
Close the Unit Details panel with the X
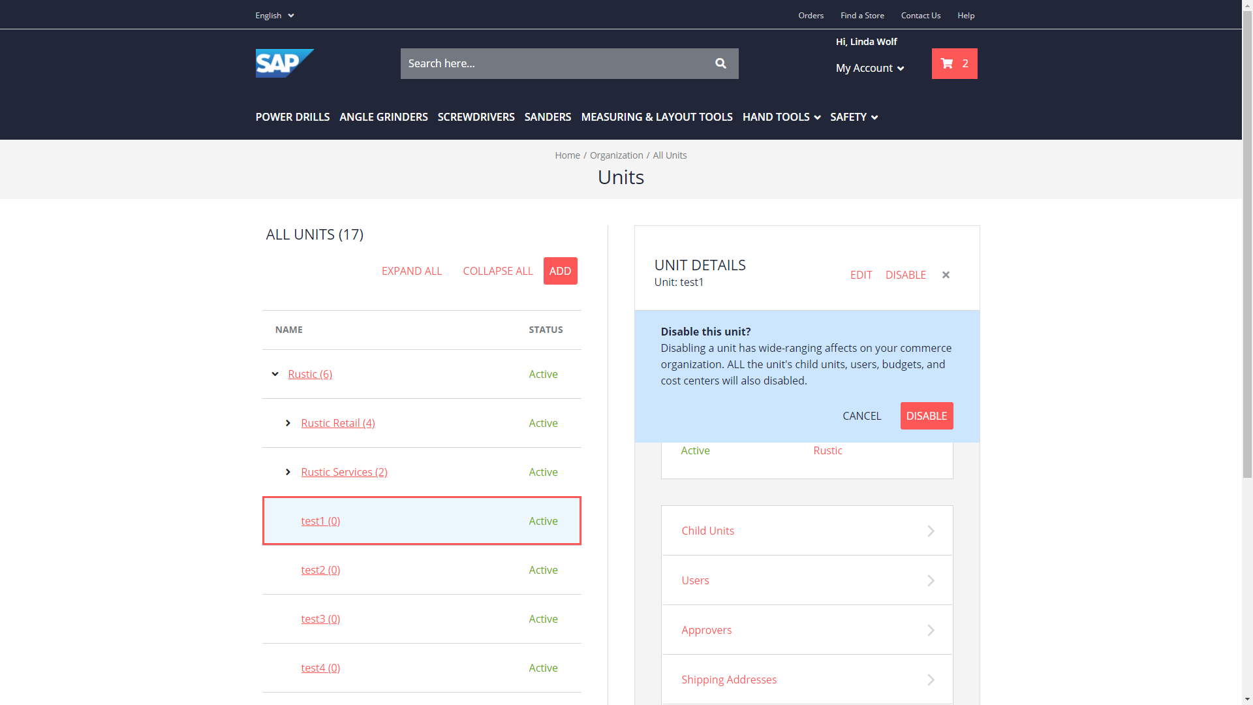(x=946, y=275)
